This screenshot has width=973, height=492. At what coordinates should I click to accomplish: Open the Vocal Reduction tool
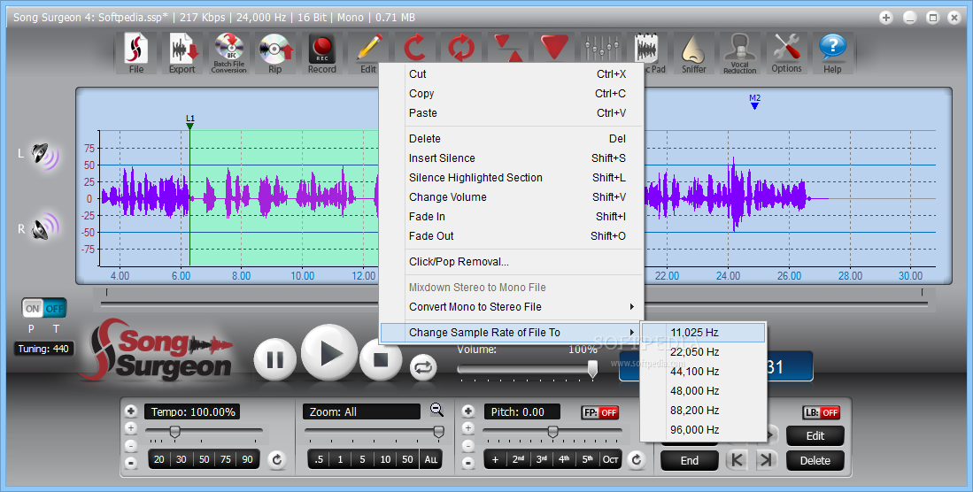[x=739, y=53]
